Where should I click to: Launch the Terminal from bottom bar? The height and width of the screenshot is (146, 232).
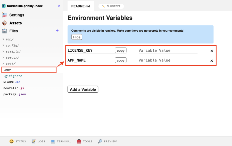click(61, 141)
